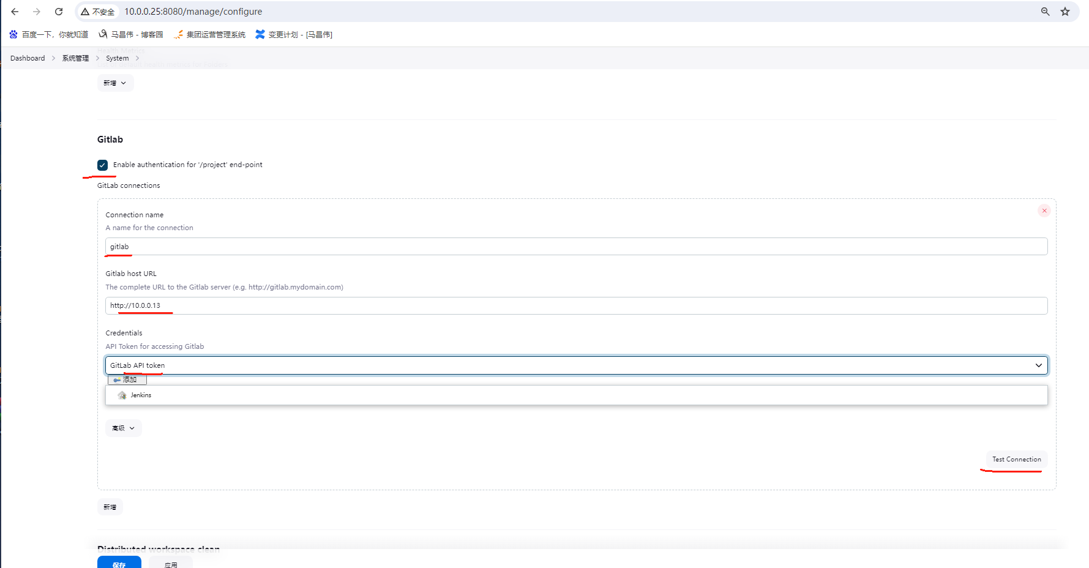The width and height of the screenshot is (1089, 568).
Task: Add another GitLab connection with lower 新增
Action: (x=110, y=507)
